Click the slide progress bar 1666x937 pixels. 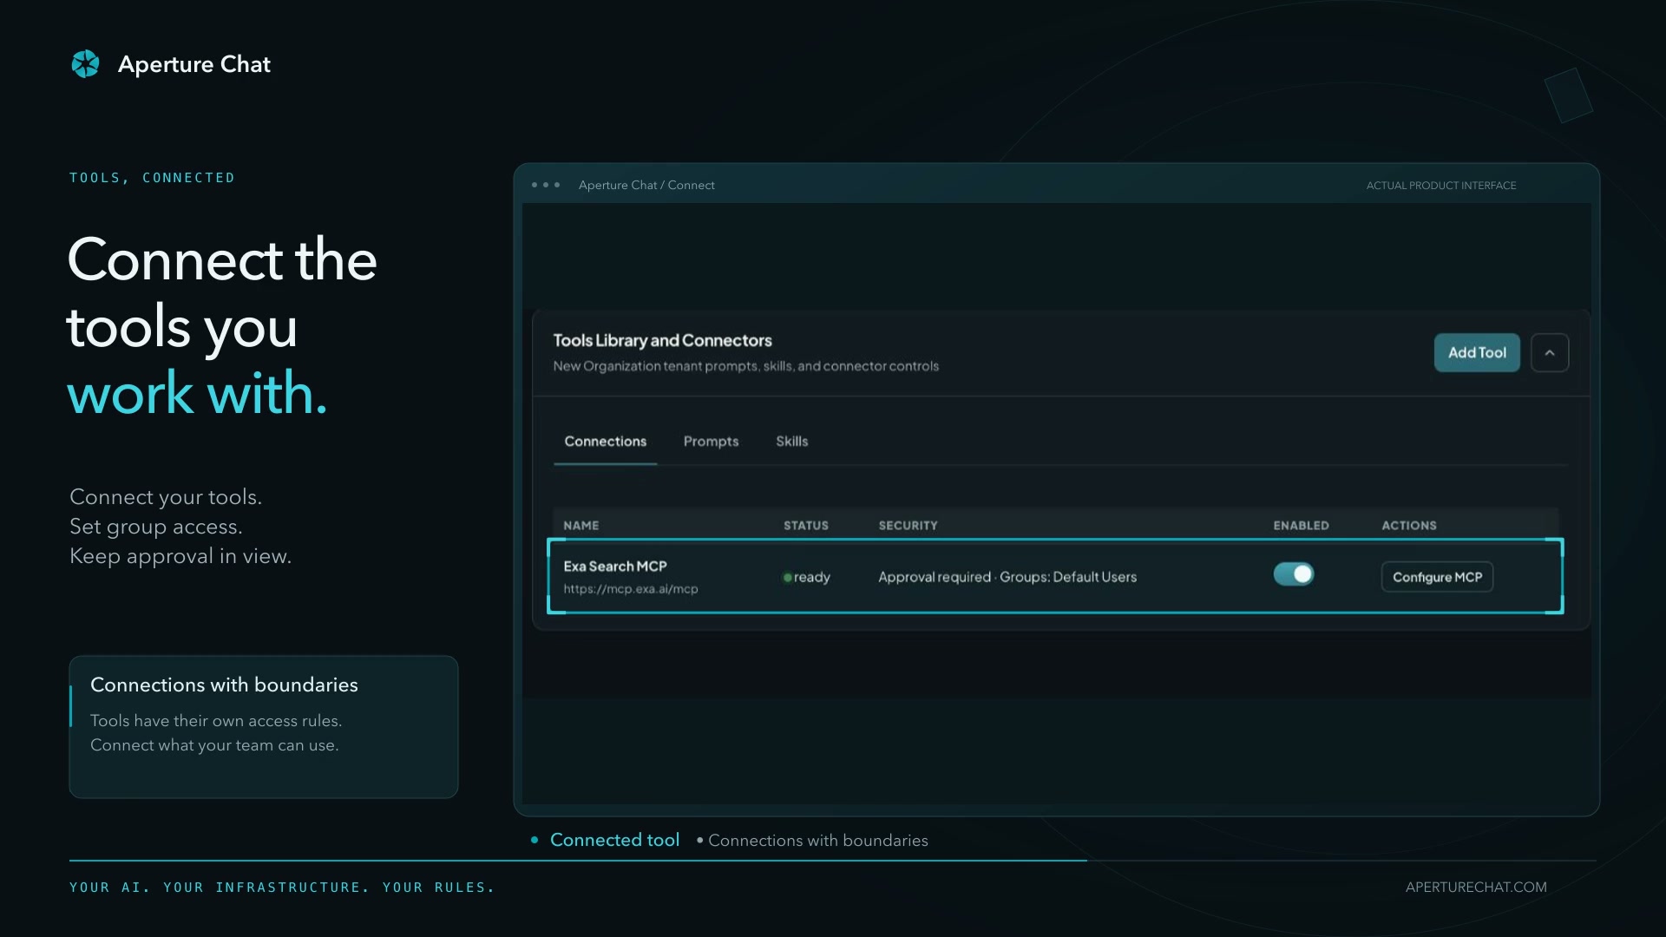tap(833, 861)
